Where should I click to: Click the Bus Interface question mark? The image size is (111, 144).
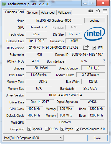click(104, 61)
